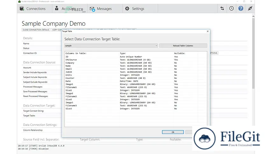Select the Size2 column row

[x=136, y=99]
